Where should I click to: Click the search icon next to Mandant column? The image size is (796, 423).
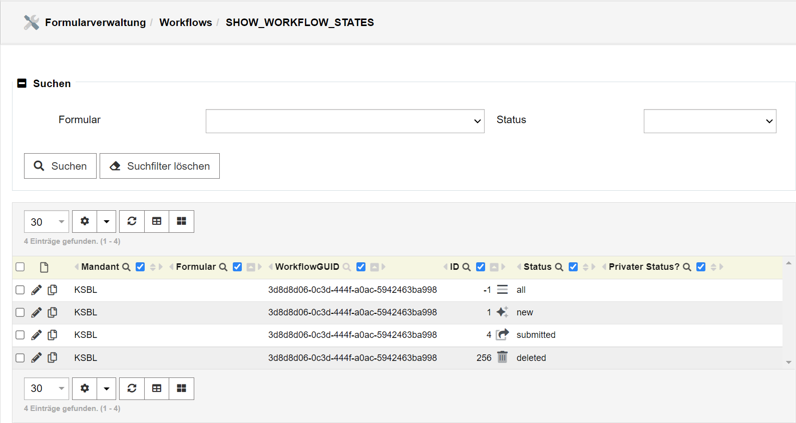tap(127, 267)
